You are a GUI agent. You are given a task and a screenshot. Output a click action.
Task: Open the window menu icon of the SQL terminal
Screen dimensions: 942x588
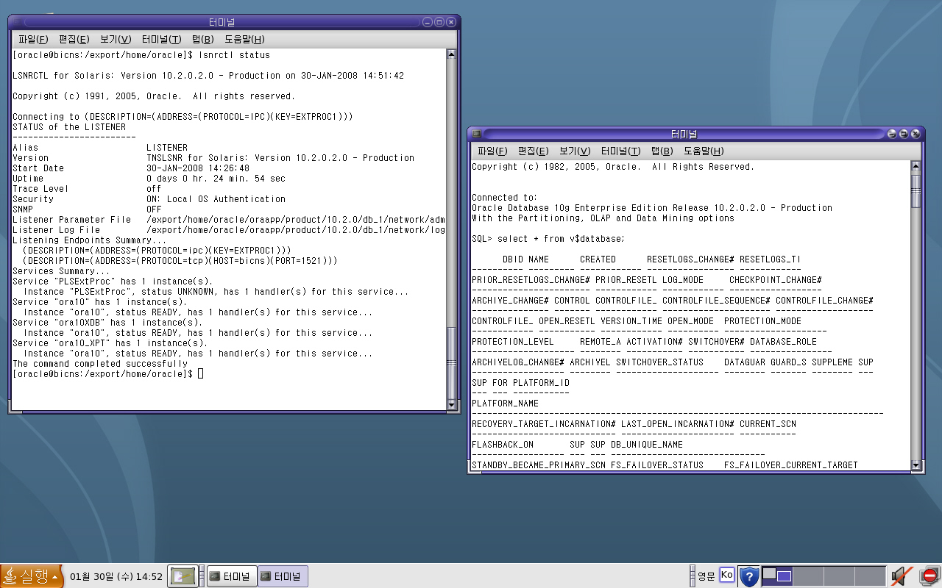(477, 134)
